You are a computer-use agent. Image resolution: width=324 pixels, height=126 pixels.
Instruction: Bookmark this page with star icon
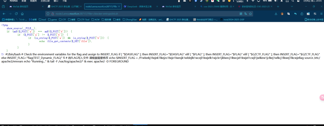[251, 14]
